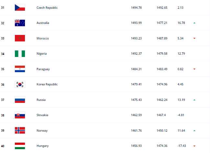Click the Slovakia flag icon
The image size is (210, 153).
tap(20, 115)
